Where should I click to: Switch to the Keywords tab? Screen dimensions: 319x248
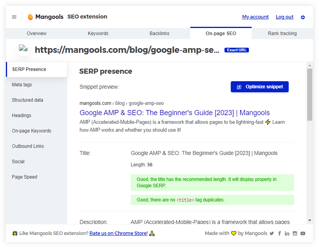(x=98, y=34)
